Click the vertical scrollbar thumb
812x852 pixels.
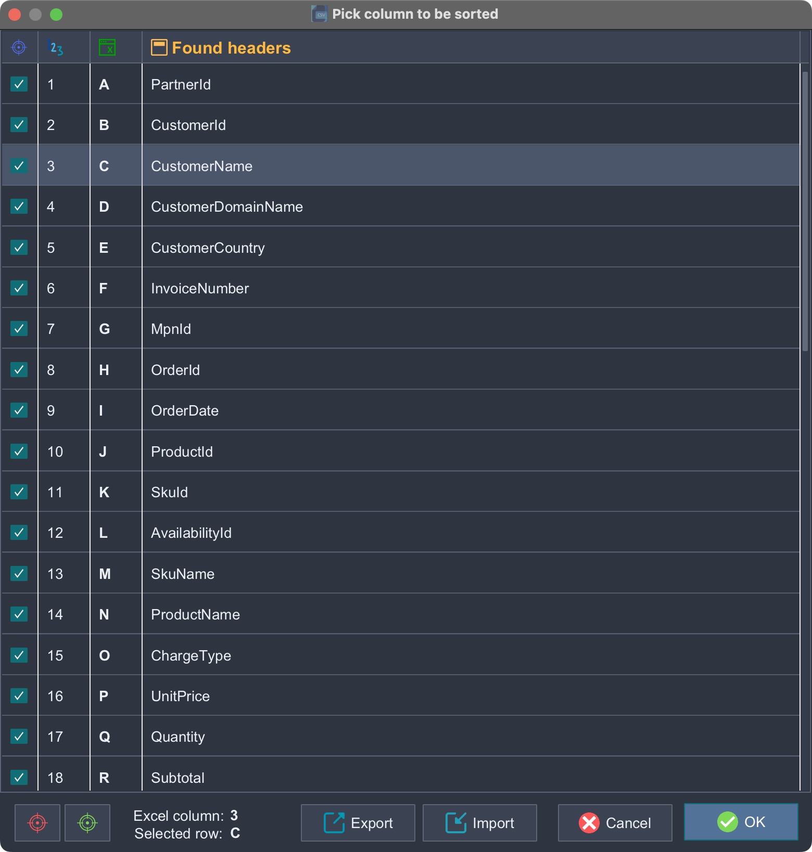tap(805, 211)
